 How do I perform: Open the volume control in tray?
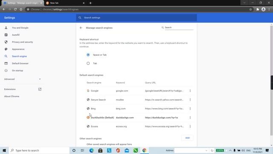[x=243, y=150]
